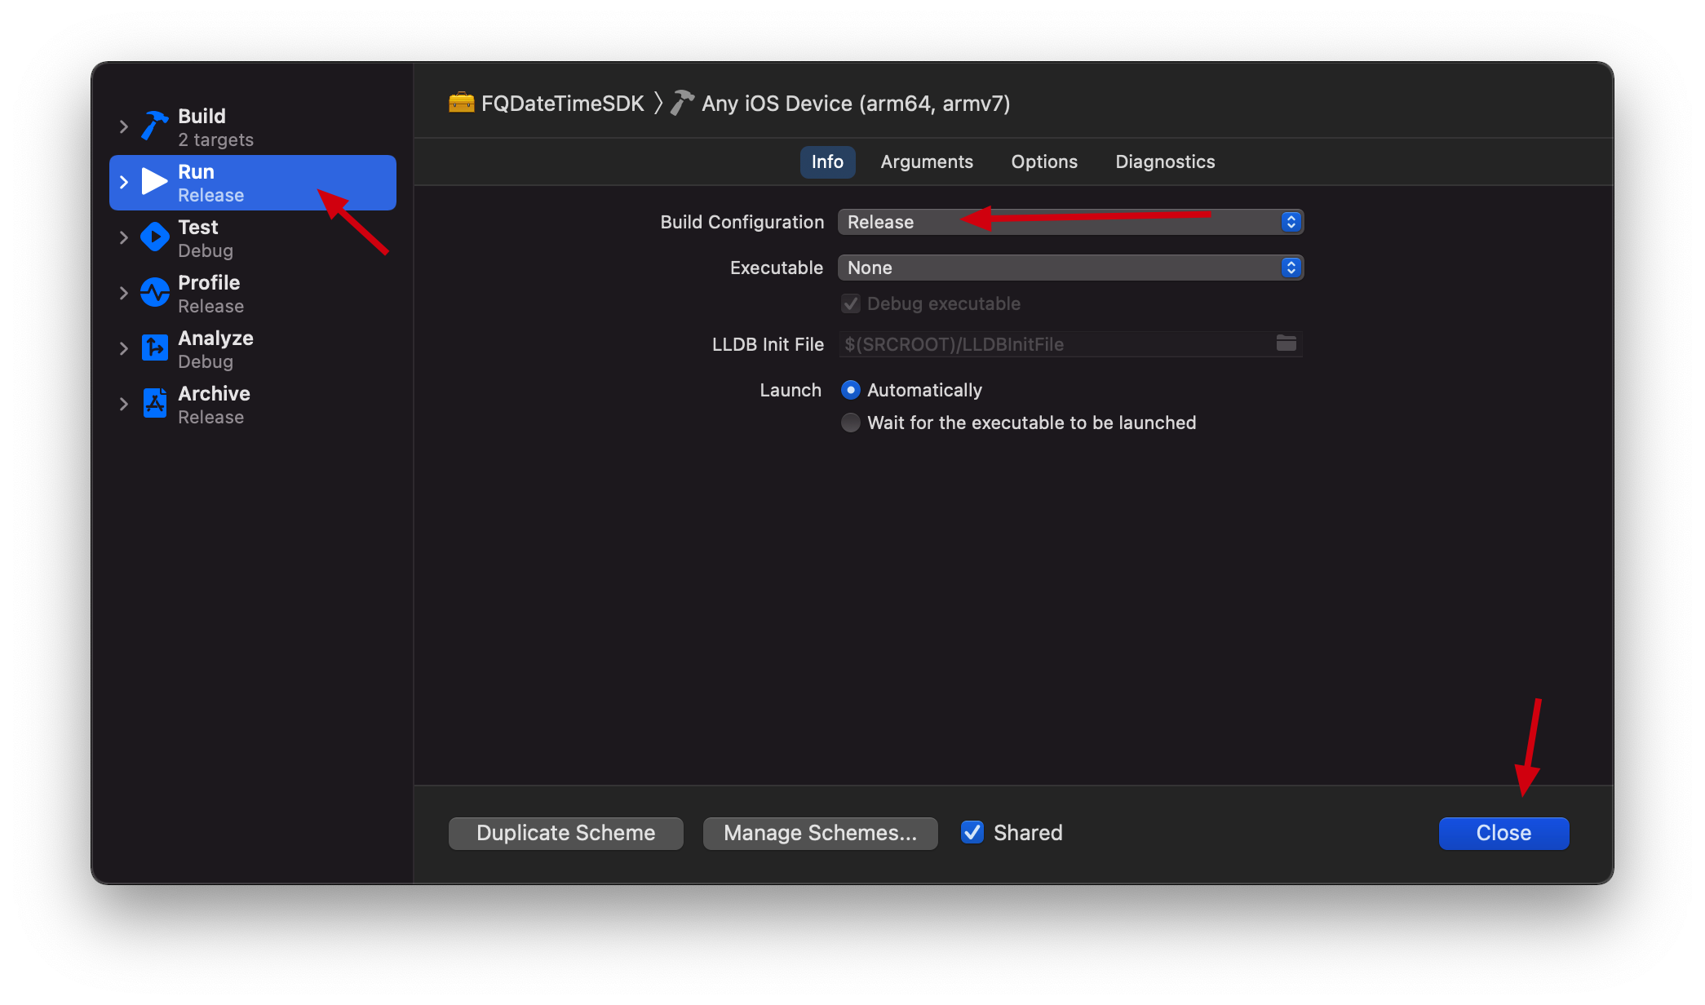Click the Duplicate Scheme button
The image size is (1705, 1005).
565,833
